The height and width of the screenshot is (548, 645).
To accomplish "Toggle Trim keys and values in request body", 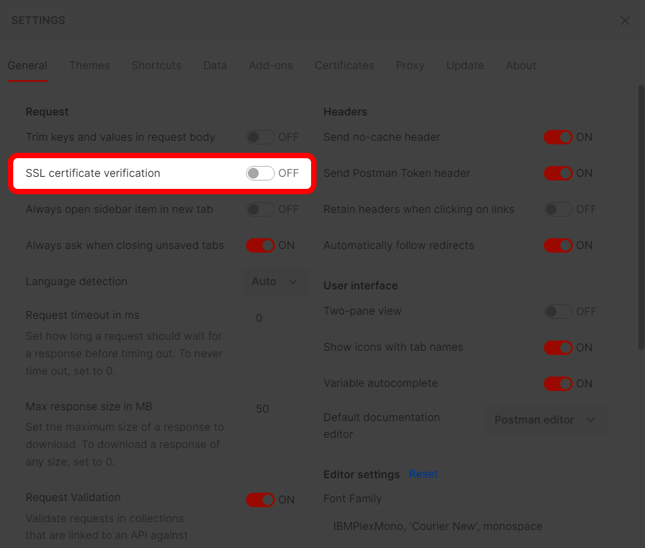I will click(260, 137).
